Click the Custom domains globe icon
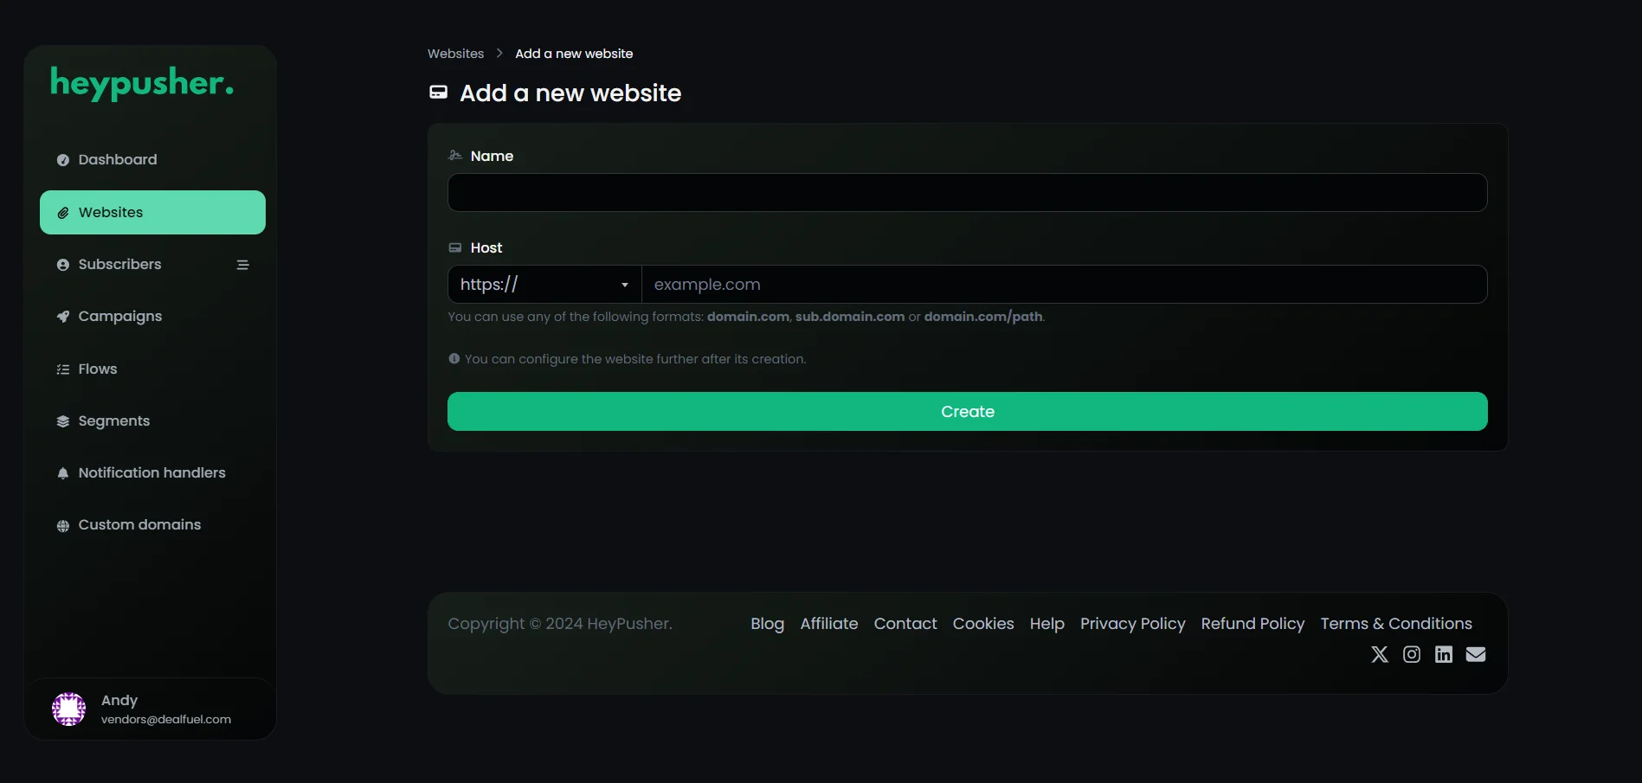This screenshot has width=1642, height=783. [61, 525]
